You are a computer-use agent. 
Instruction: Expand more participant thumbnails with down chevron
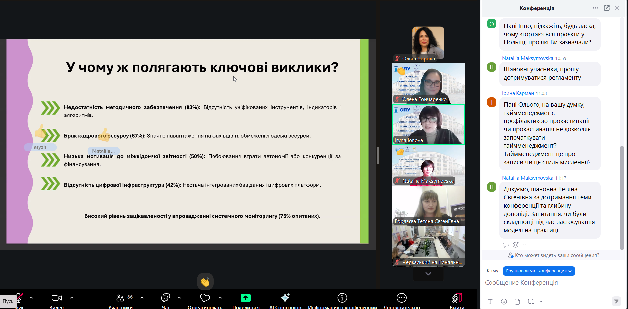pos(428,274)
